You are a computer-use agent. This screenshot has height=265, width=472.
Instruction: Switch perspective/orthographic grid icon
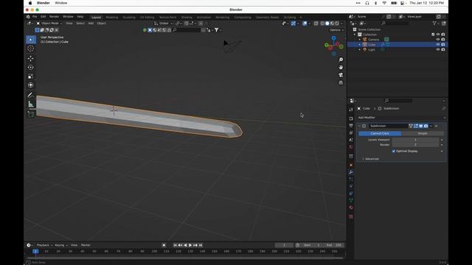(x=341, y=82)
